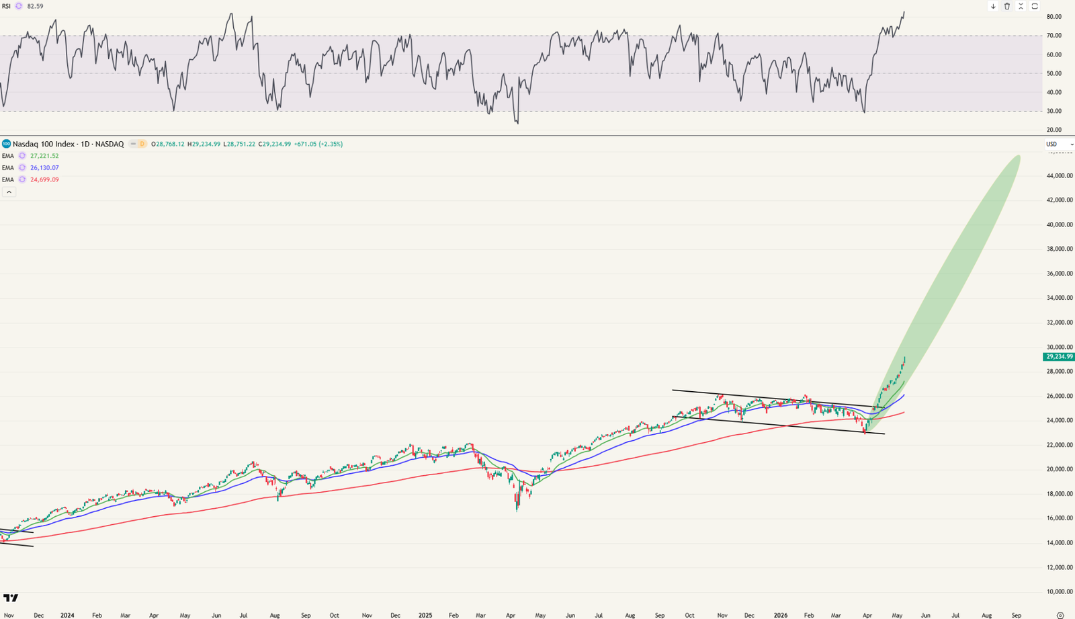Click the low value L28,751.22
Viewport: 1075px width, 619px height.
239,144
